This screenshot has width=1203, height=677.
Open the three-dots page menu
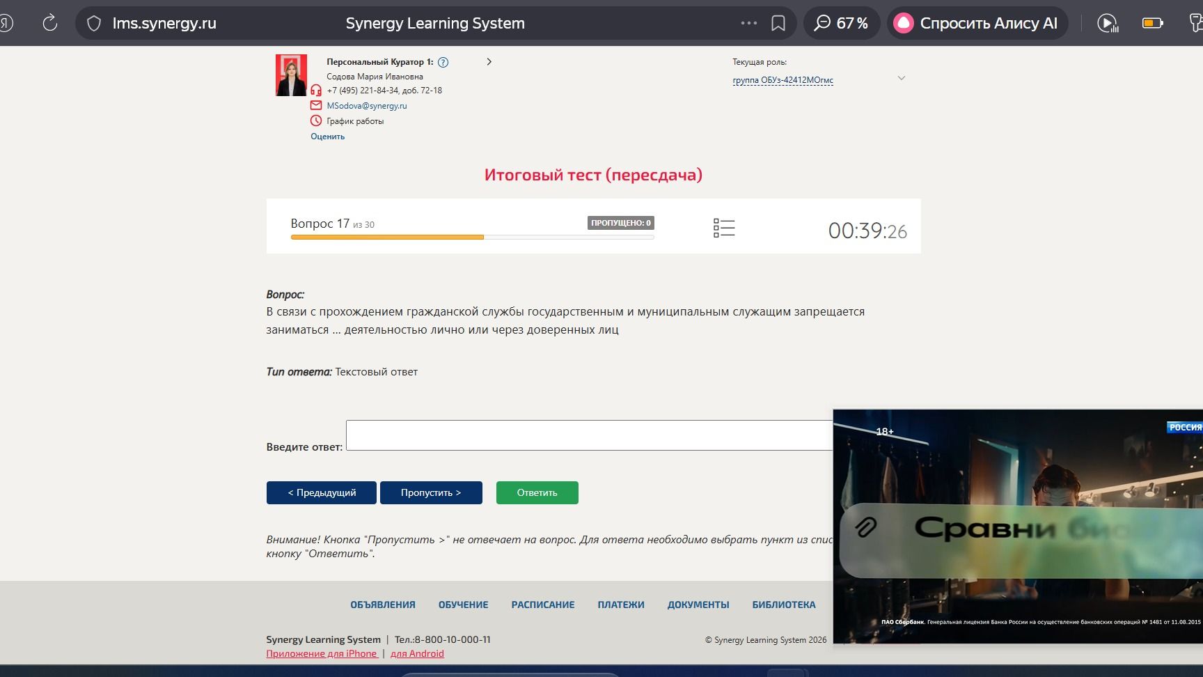(749, 23)
